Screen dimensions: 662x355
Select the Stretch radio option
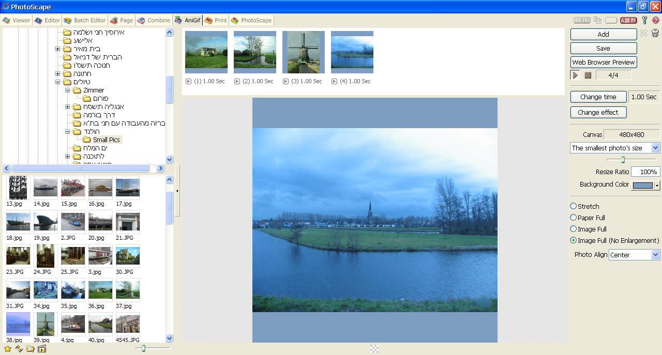pos(573,206)
